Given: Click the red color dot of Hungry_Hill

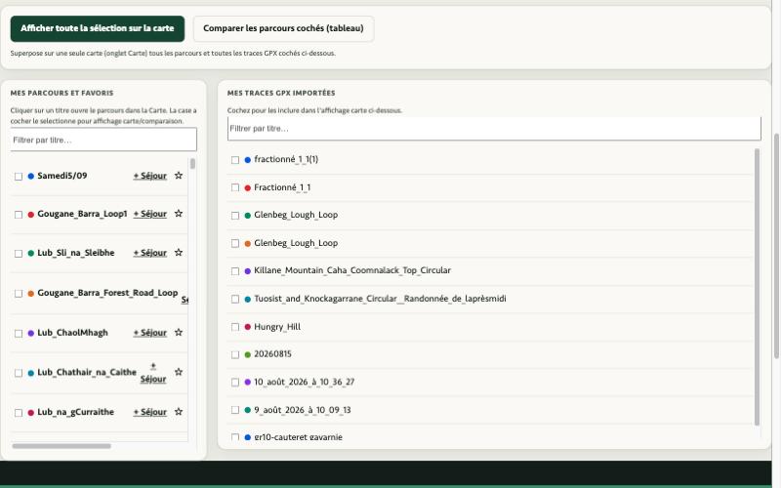Looking at the screenshot, I should pyautogui.click(x=248, y=327).
